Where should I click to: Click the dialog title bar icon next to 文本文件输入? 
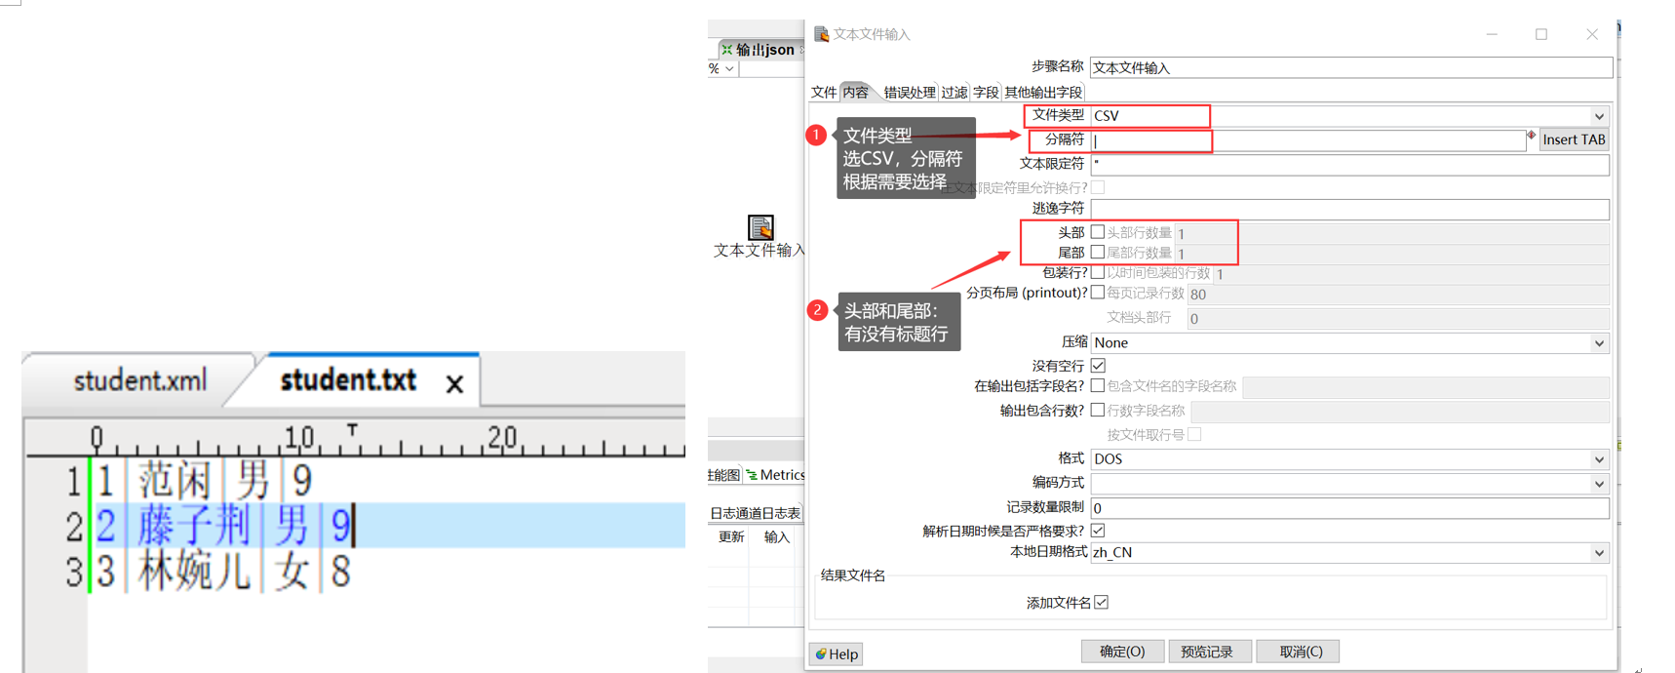[822, 34]
